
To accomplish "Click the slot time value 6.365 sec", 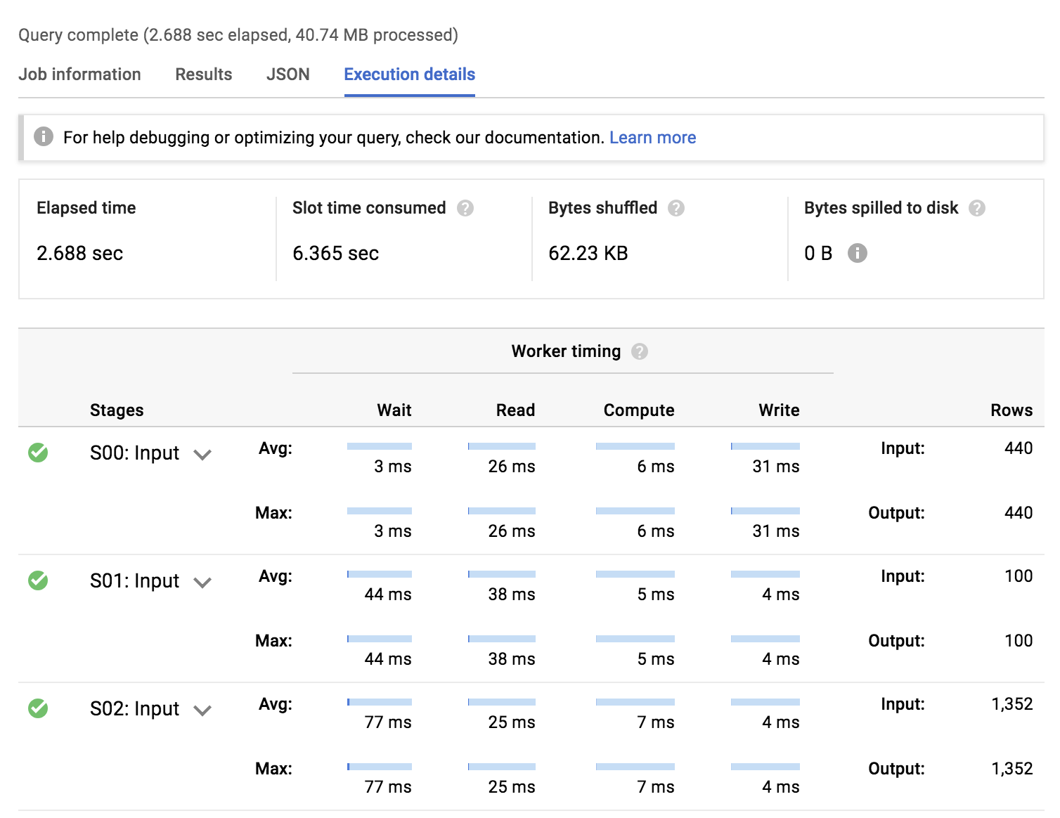I will [336, 253].
